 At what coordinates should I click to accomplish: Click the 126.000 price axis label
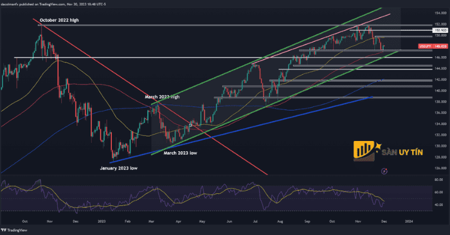(440, 168)
